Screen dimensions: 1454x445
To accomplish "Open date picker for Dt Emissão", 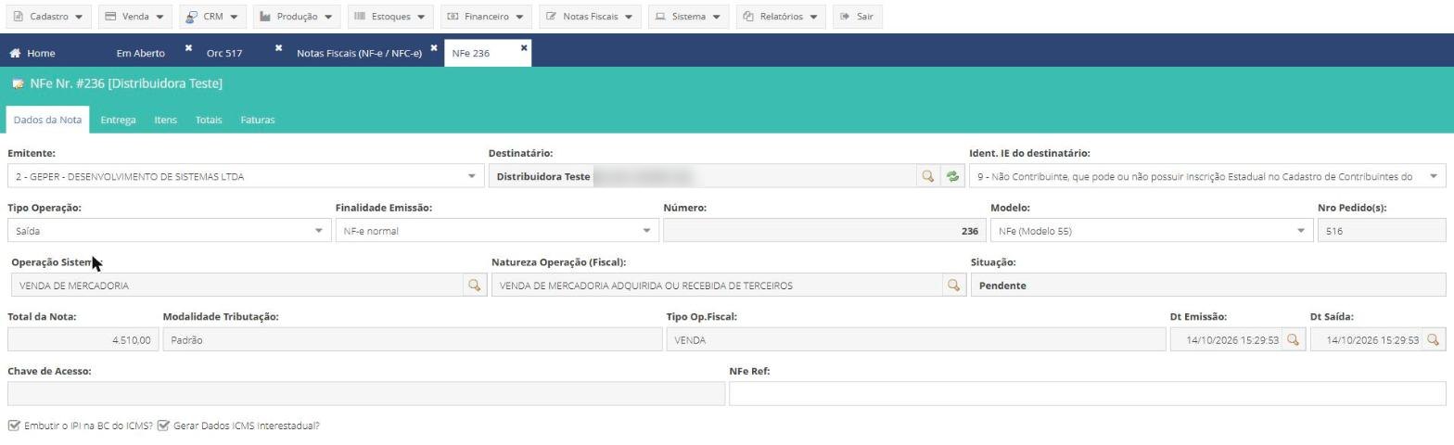I will pos(1293,340).
